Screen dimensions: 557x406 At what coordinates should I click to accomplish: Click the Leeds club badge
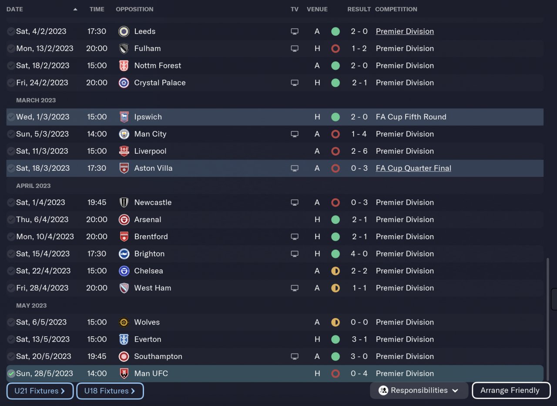click(124, 31)
